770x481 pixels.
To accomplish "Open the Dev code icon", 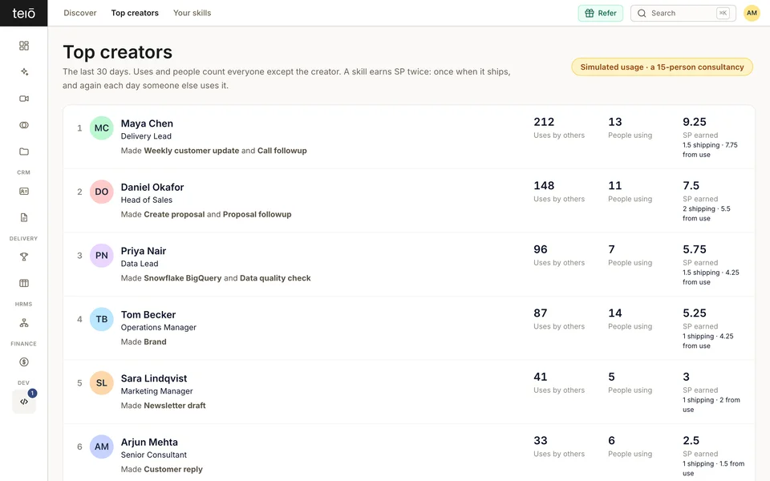I will [23, 402].
